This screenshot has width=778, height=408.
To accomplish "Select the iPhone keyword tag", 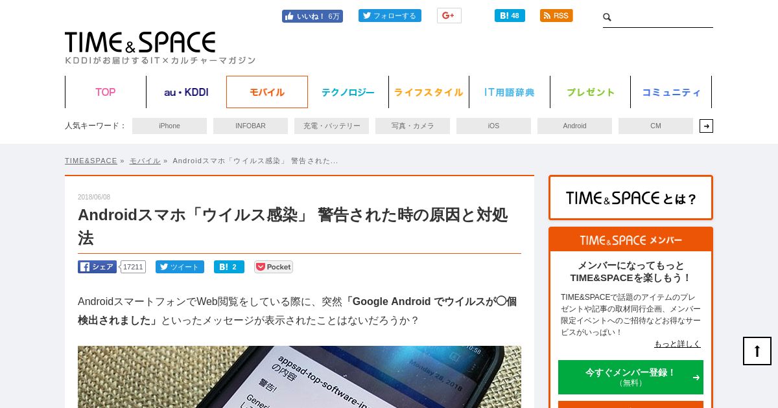I will pyautogui.click(x=169, y=126).
